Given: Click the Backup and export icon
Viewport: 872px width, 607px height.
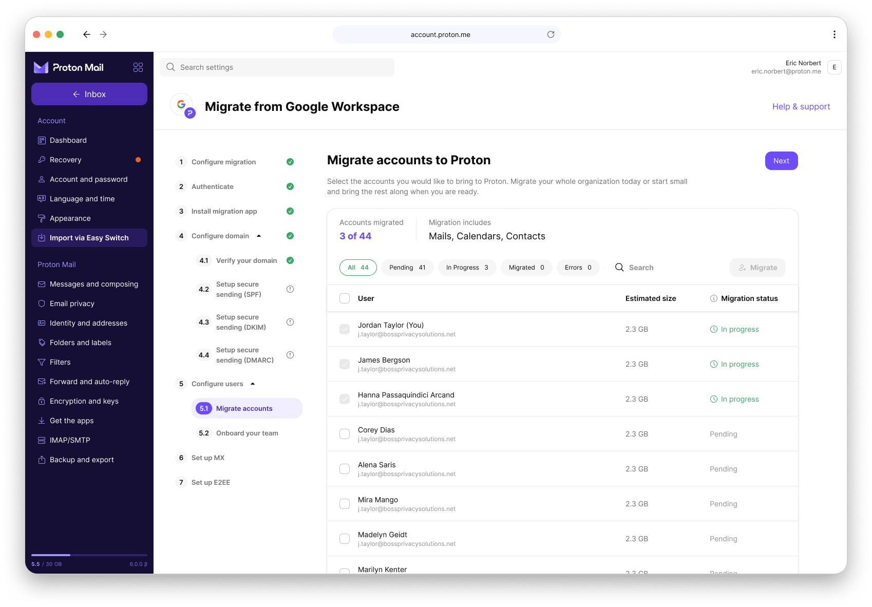Looking at the screenshot, I should (x=42, y=460).
